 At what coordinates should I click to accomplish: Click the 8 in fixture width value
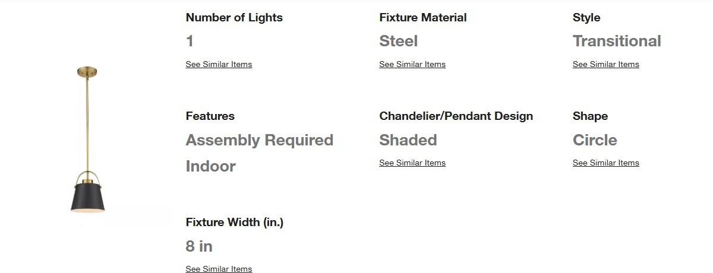[199, 246]
